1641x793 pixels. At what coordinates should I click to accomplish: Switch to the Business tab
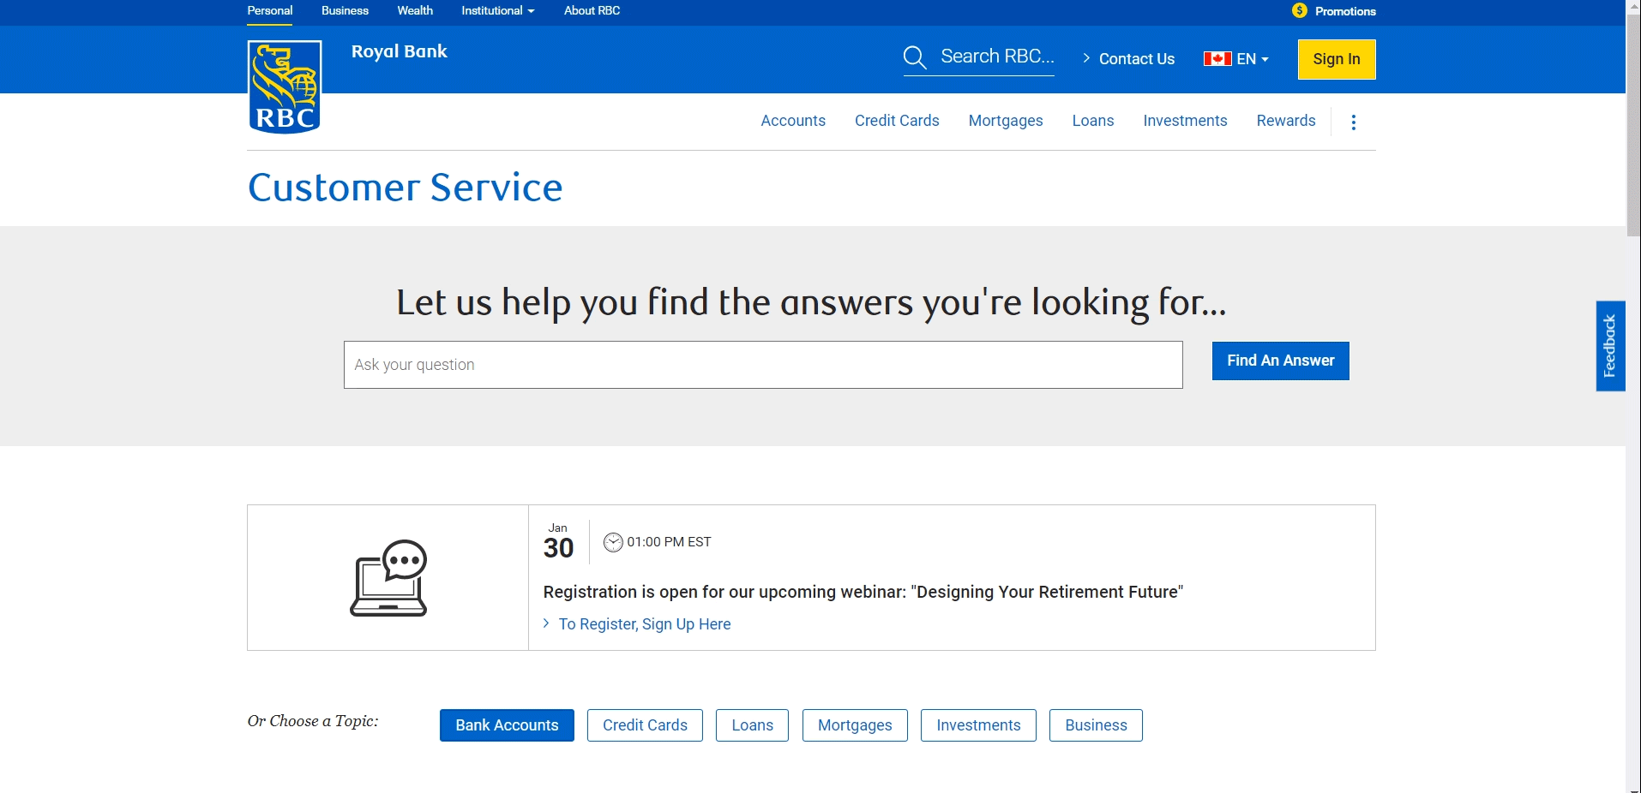345,10
